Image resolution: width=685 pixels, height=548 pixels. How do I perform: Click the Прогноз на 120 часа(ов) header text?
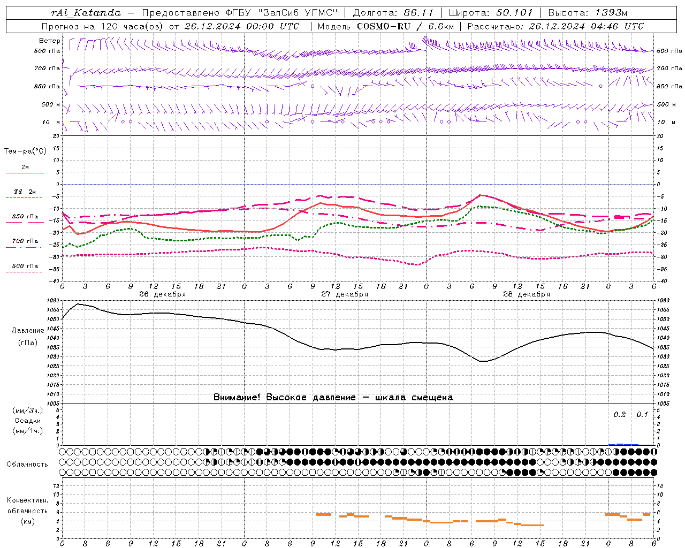click(170, 26)
